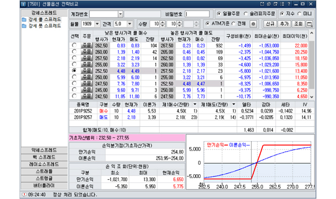Open the 약세스프레드 strategy group
This screenshot has height=199, width=336.
click(x=44, y=150)
